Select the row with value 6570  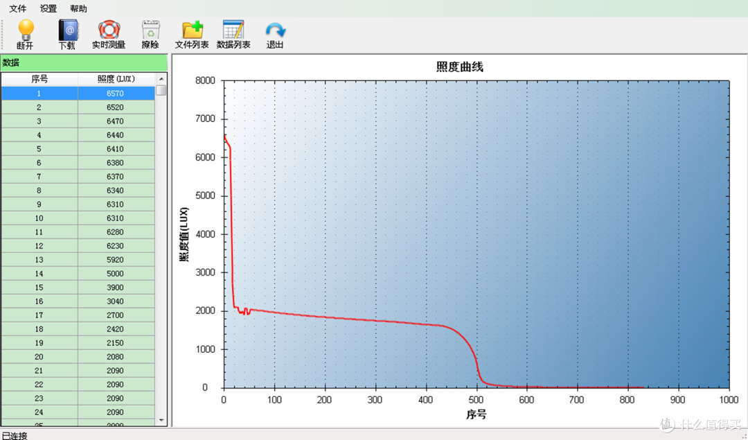(x=78, y=94)
